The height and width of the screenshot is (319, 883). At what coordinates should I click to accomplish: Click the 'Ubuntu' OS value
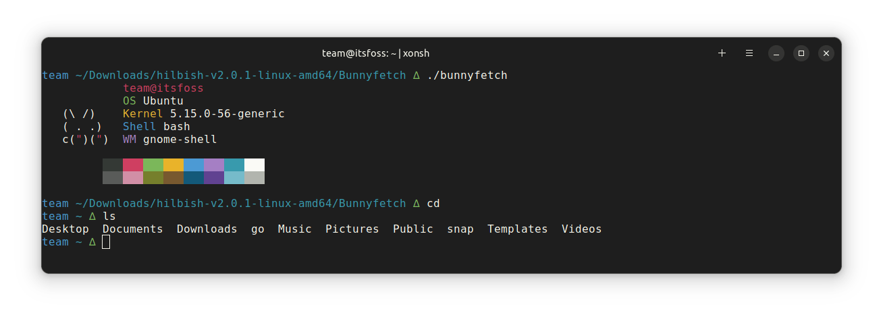click(163, 100)
